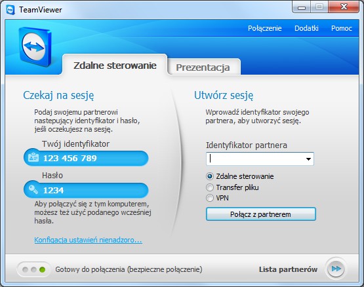Select the Transfer pliku radio option
364x287 pixels.
[210, 187]
